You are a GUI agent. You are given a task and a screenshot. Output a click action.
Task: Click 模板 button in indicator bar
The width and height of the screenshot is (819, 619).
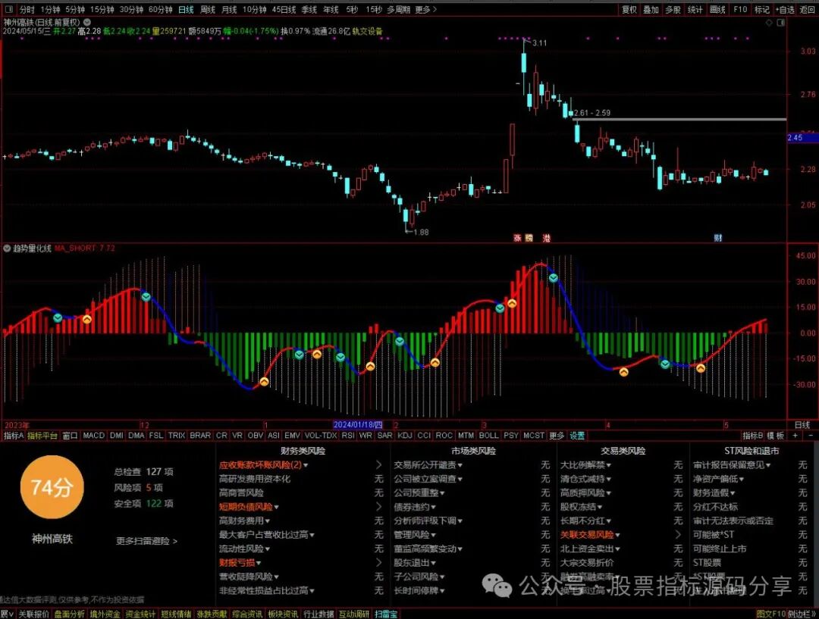[x=776, y=436]
